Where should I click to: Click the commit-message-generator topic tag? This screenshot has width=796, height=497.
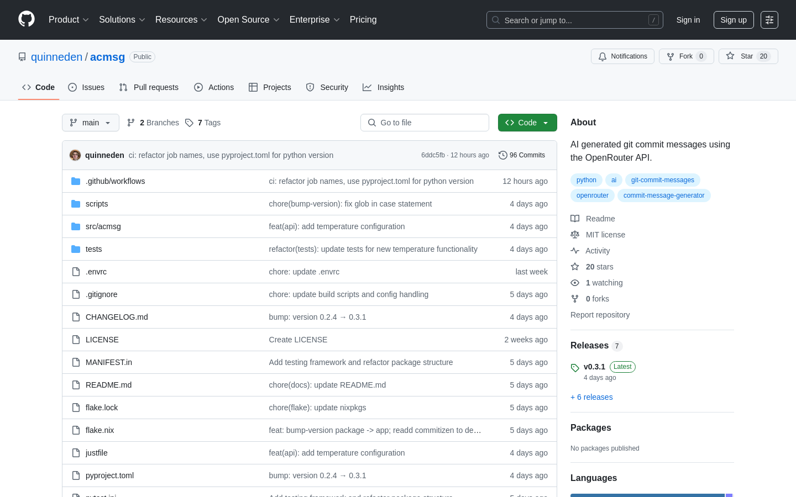(664, 195)
